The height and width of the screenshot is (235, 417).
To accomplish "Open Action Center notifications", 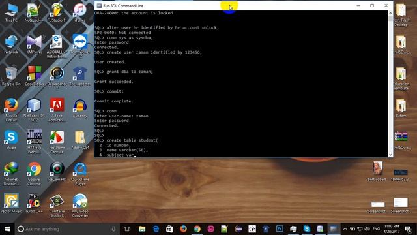I will point(409,229).
